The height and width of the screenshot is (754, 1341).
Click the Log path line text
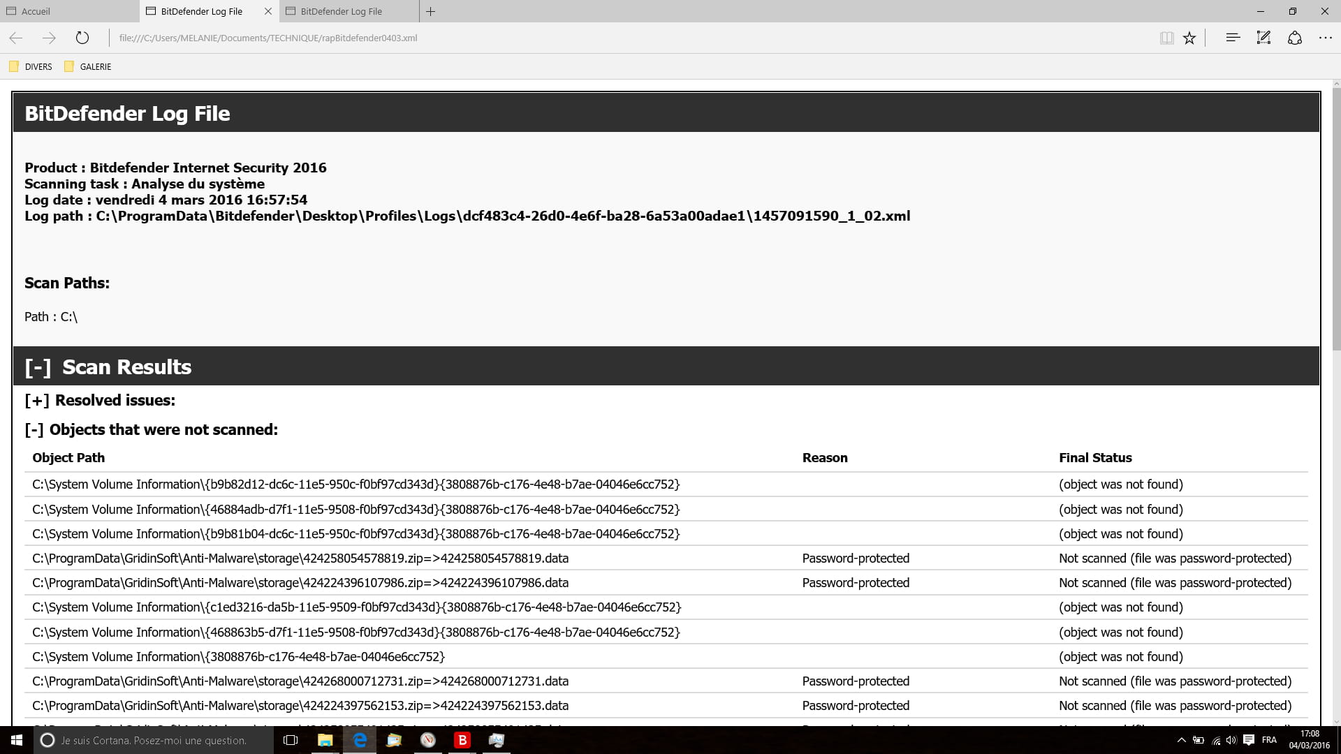pos(467,216)
